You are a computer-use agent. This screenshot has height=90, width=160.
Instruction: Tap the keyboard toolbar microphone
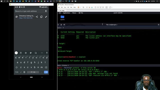(47, 53)
